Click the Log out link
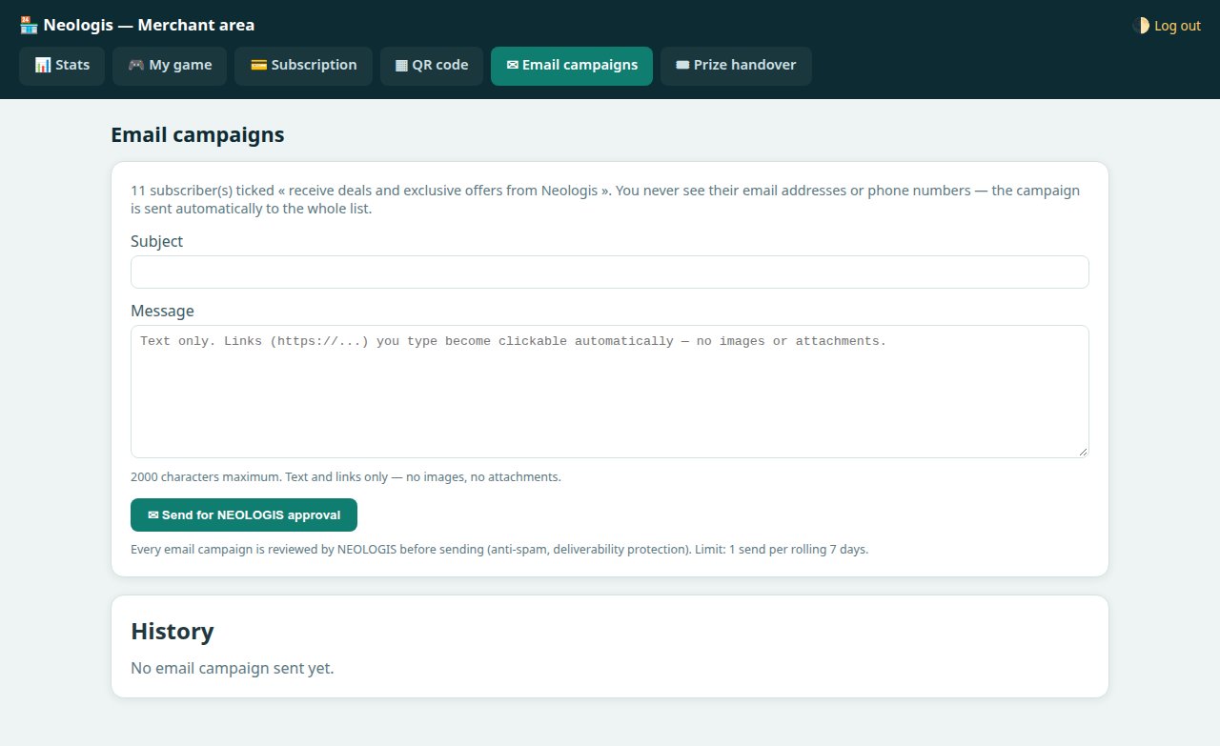This screenshot has height=746, width=1220. pyautogui.click(x=1177, y=26)
